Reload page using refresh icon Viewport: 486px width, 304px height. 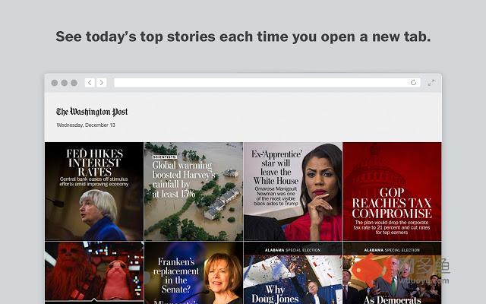(413, 83)
